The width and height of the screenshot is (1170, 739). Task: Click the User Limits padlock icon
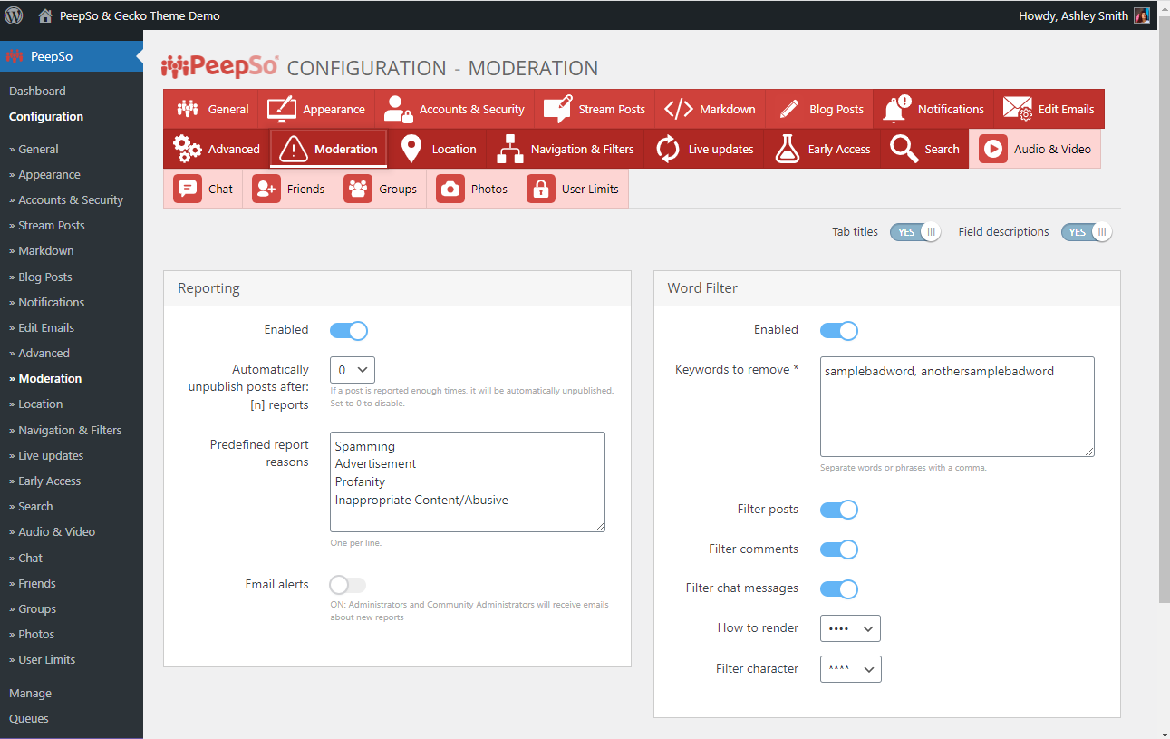point(540,189)
